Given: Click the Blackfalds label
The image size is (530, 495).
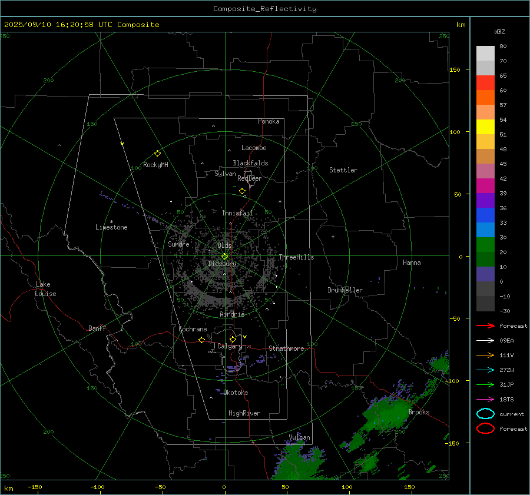Looking at the screenshot, I should [250, 163].
